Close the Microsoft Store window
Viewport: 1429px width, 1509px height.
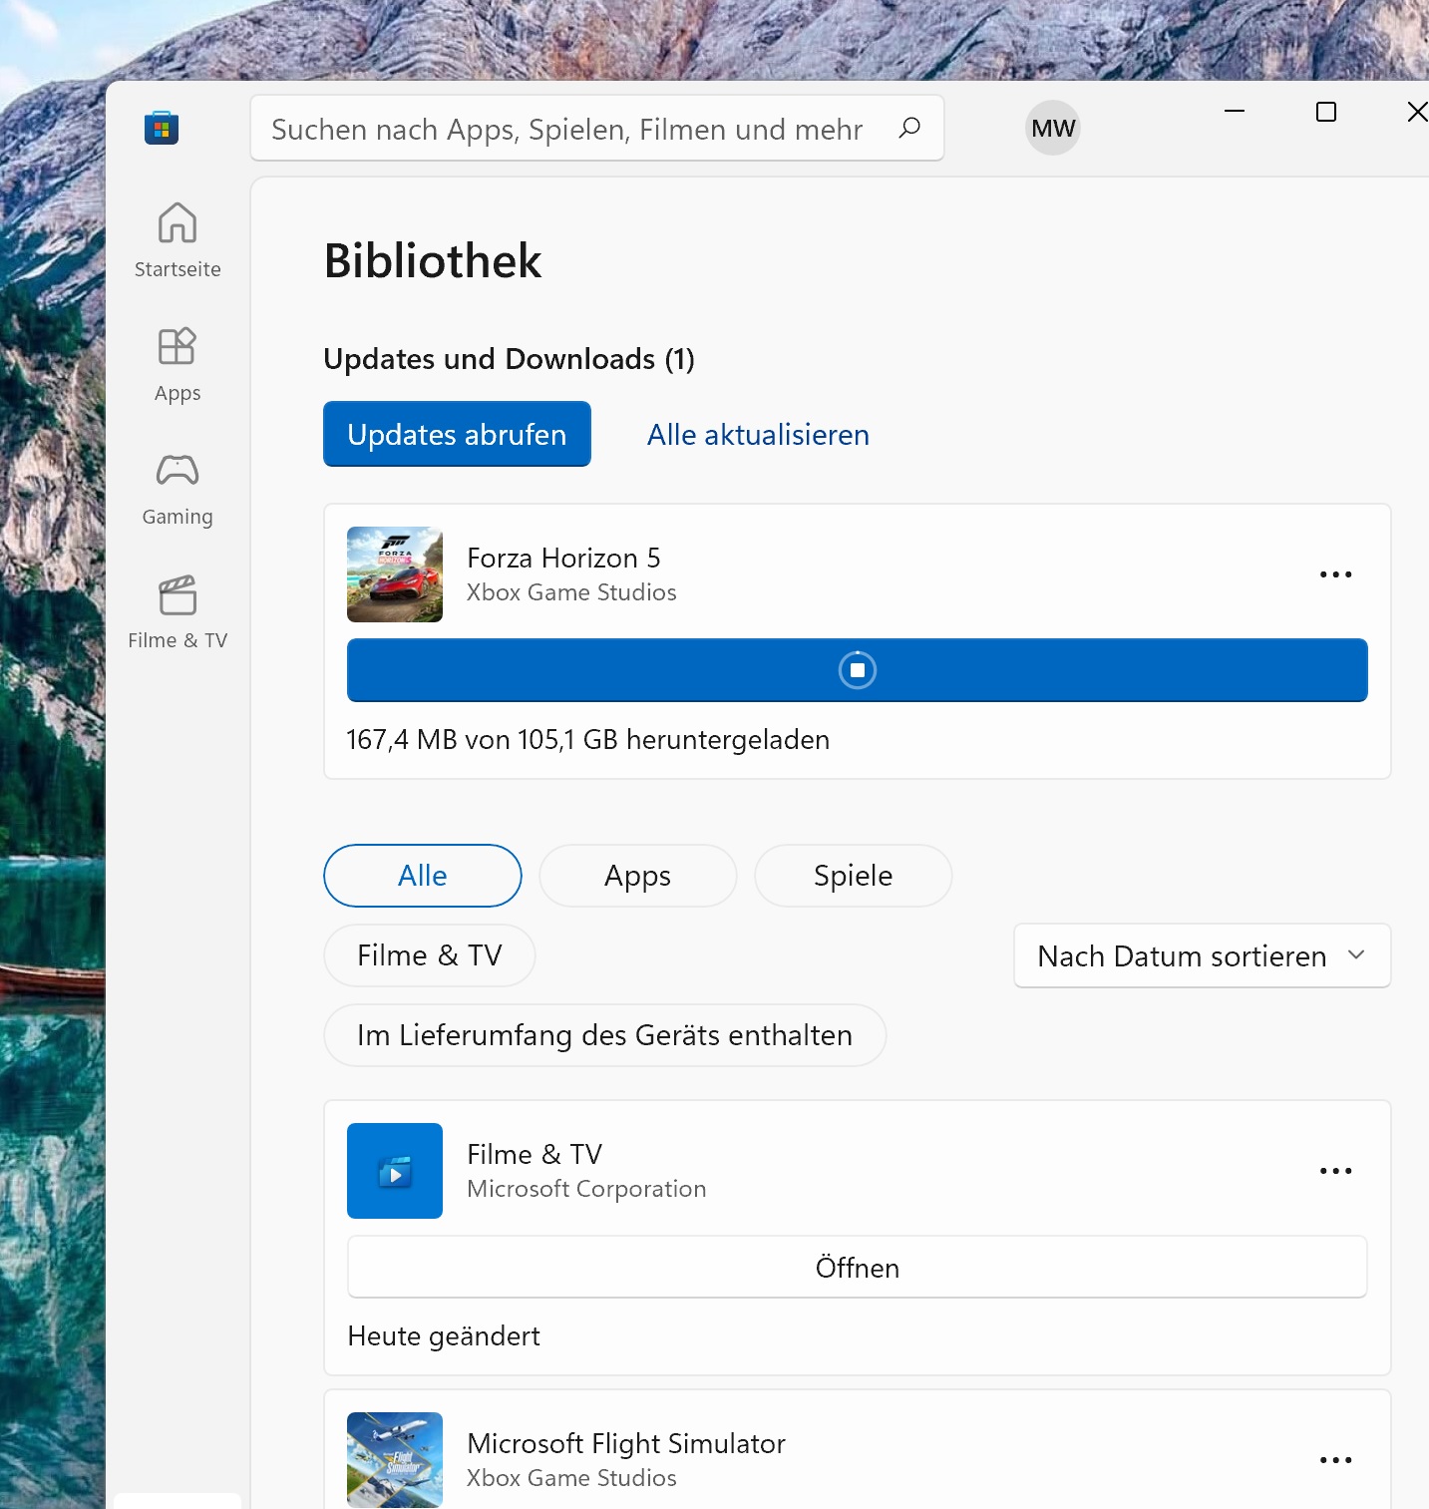[x=1416, y=112]
